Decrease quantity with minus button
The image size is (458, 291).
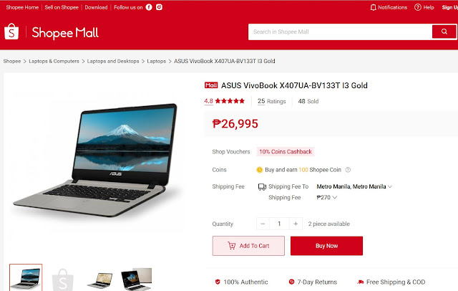263,224
